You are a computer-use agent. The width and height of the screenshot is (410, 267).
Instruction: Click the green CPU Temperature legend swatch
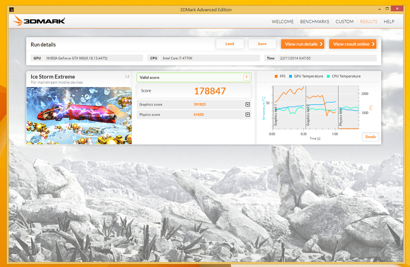click(x=328, y=76)
